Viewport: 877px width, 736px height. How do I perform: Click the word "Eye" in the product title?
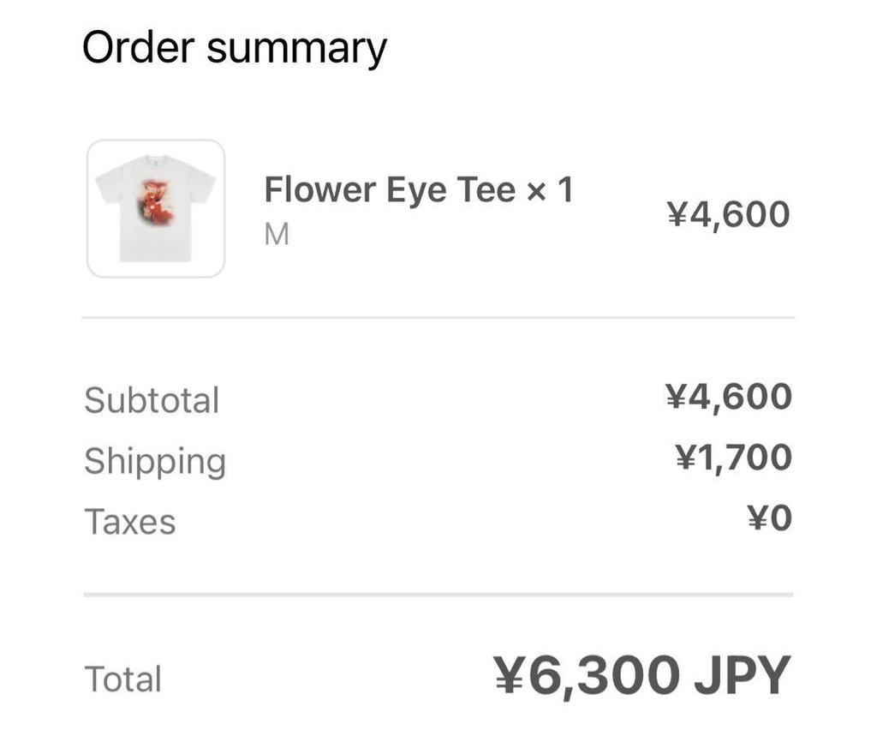pyautogui.click(x=417, y=189)
